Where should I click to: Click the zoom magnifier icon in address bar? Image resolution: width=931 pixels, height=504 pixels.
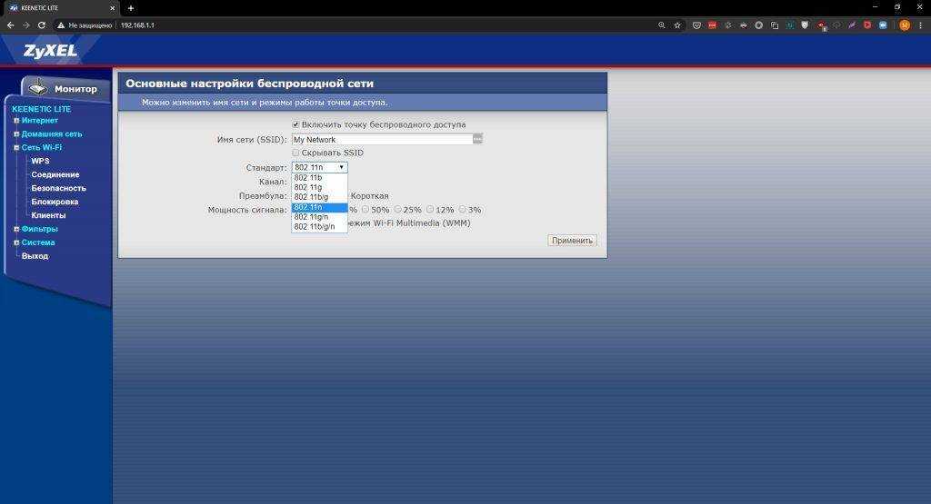(662, 25)
